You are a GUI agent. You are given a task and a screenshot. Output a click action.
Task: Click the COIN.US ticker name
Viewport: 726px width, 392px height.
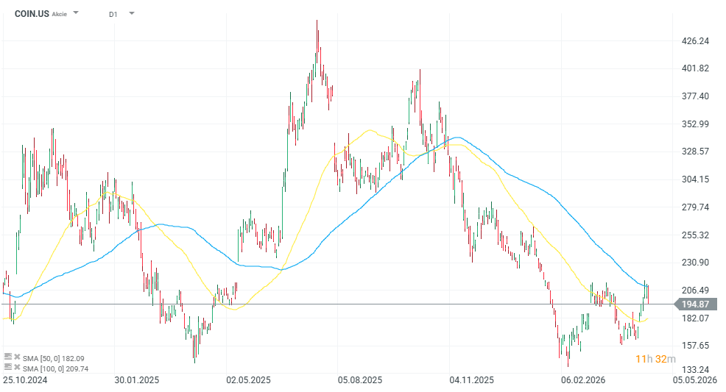pyautogui.click(x=31, y=13)
